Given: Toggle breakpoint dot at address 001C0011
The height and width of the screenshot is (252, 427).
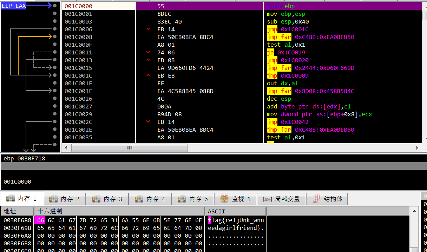Looking at the screenshot, I should click(x=54, y=52).
